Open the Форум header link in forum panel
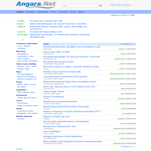The image size is (151, 151). coord(46,44)
